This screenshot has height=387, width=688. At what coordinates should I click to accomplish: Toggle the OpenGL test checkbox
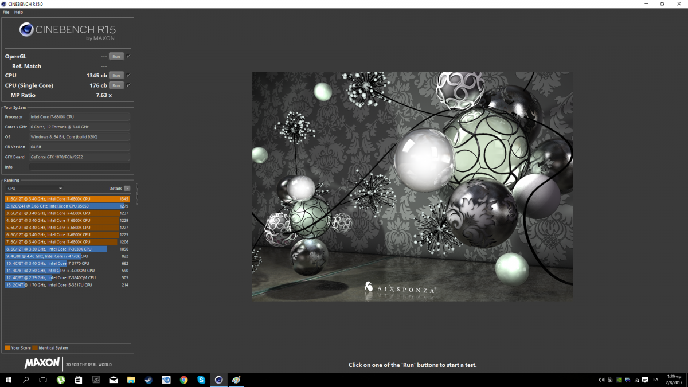[x=128, y=56]
